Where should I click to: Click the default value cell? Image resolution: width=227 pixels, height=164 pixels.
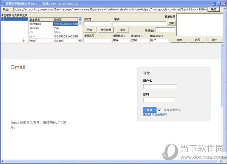[x=65, y=41]
